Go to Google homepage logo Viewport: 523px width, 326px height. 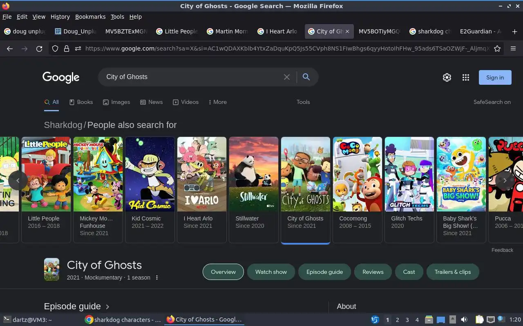pos(61,77)
